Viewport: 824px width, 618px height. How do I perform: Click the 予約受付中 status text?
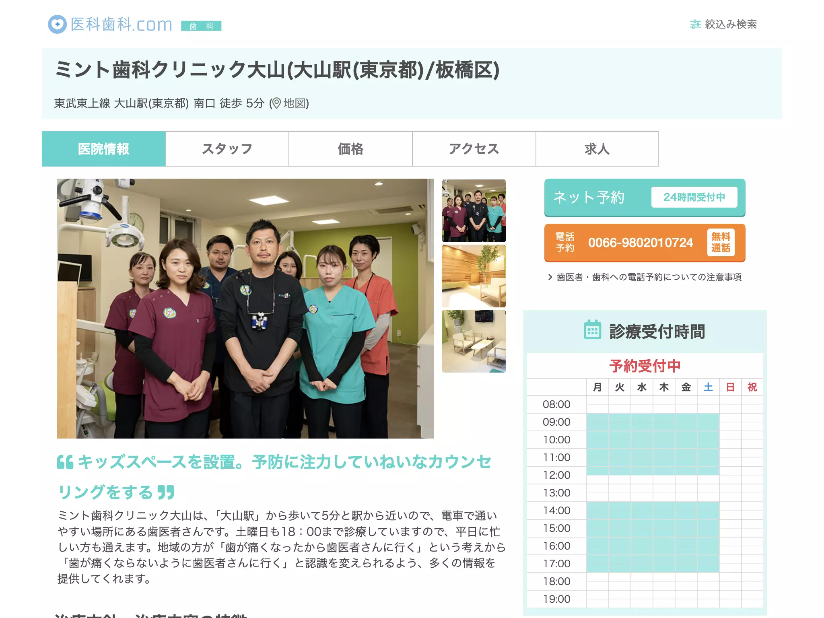pos(645,366)
